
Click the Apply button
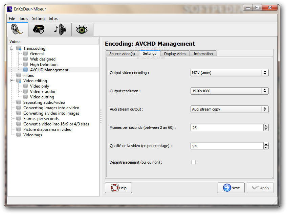click(x=260, y=188)
